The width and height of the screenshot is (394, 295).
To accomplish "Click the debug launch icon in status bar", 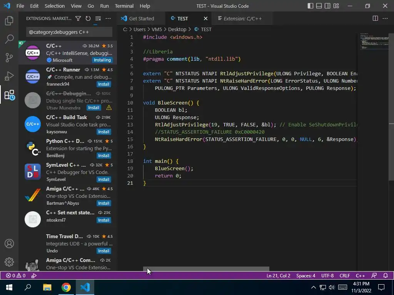I will pos(34,275).
